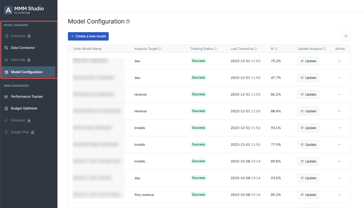Screen dimensions: 364x208
Task: Open the action menu for the 88.4% row
Action: click(339, 111)
